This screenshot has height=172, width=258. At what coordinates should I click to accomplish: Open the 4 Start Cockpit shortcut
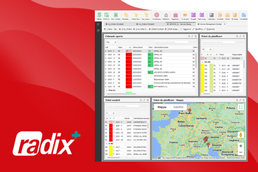(x=156, y=29)
